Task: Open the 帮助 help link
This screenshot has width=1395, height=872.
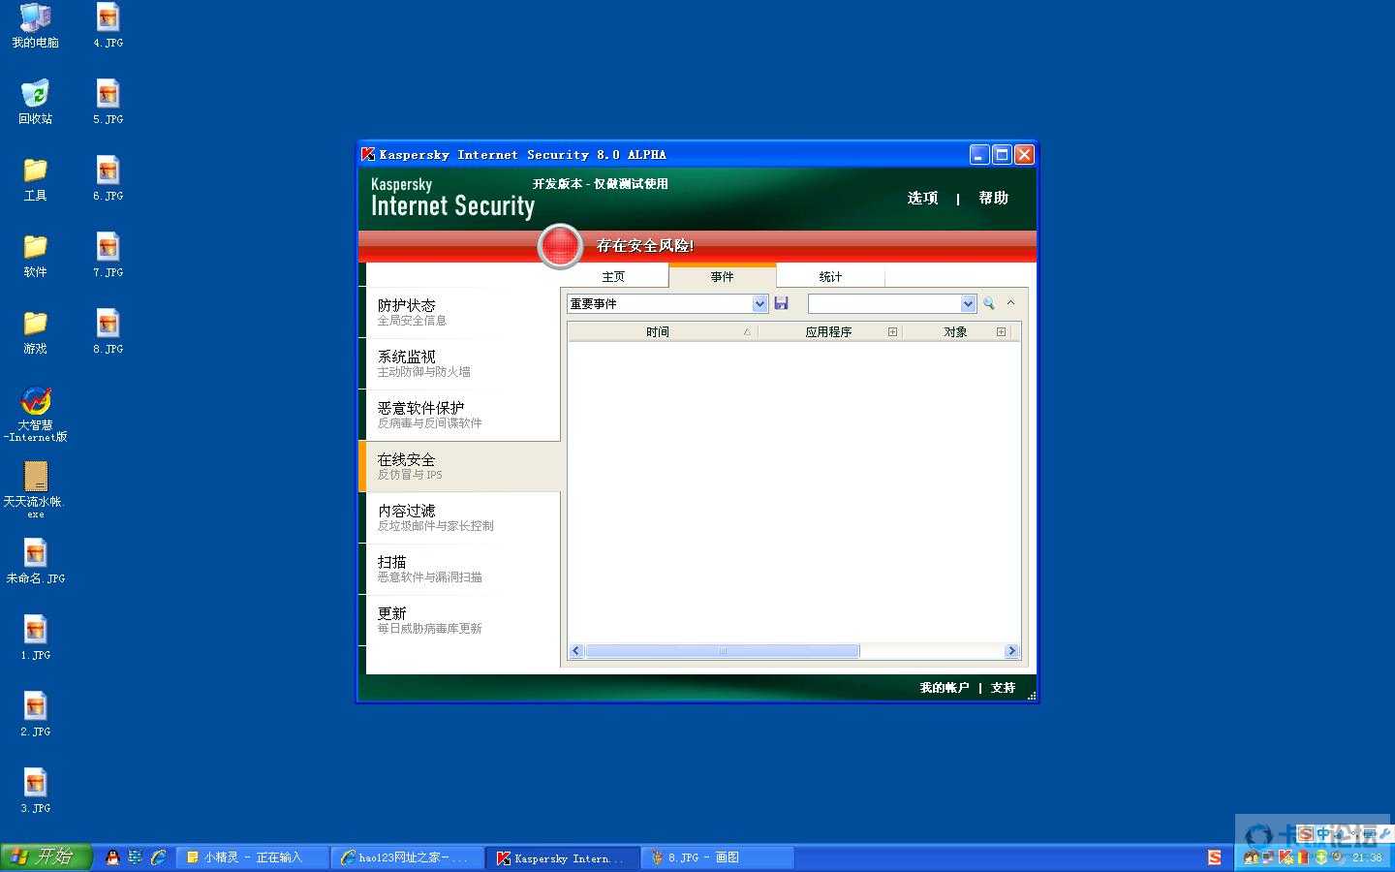Action: click(993, 198)
